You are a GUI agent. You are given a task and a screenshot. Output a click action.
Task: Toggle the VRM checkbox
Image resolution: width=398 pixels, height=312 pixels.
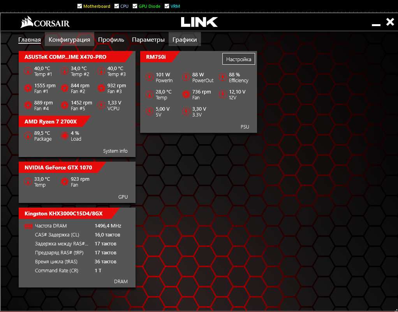167,6
